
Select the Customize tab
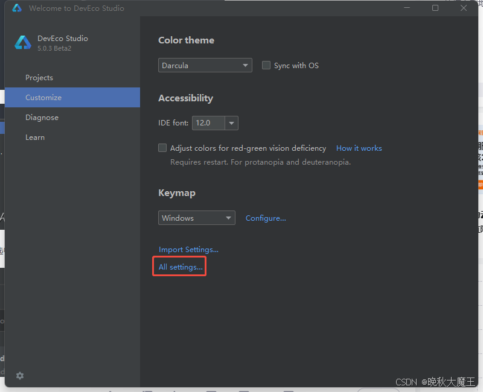click(43, 98)
